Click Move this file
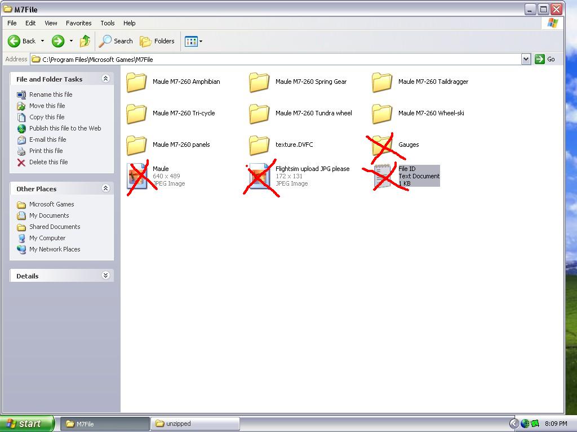This screenshot has height=432, width=577. click(x=47, y=106)
